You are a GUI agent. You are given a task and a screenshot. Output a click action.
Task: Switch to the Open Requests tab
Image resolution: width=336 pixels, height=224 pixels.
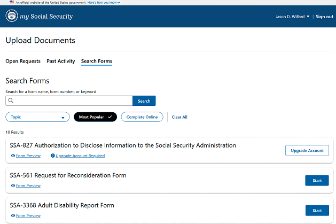(x=23, y=61)
